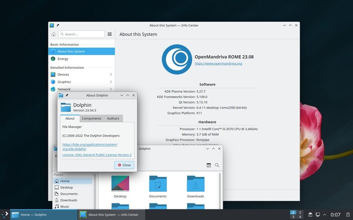Toggle the Dolphin split view icon
Viewport: 353px width, 220px height.
[x=209, y=165]
